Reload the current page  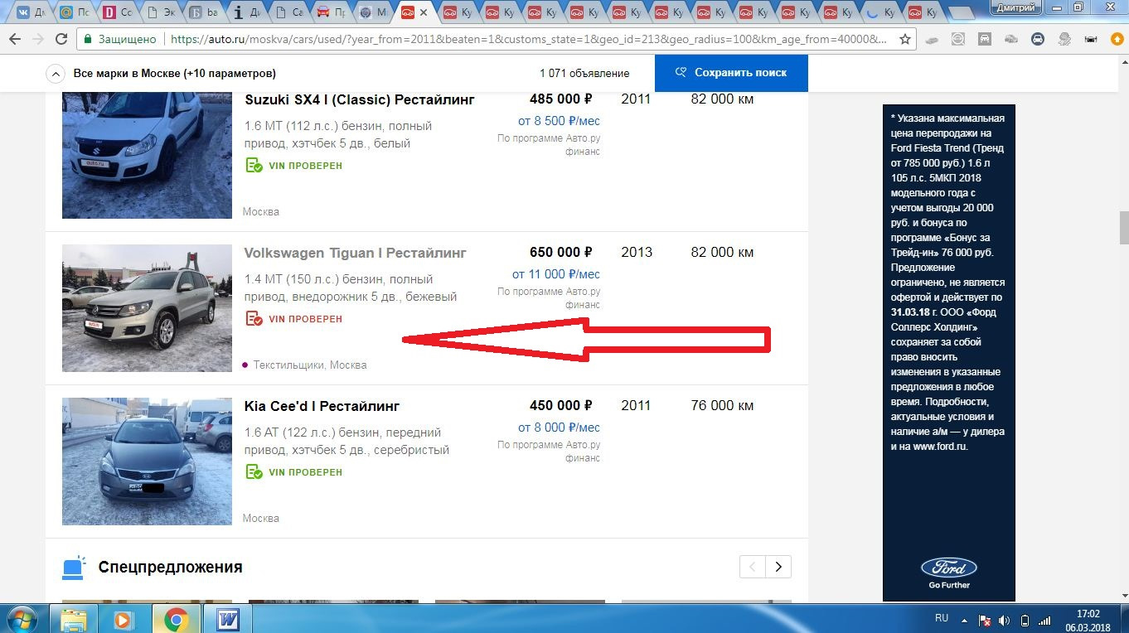click(61, 39)
